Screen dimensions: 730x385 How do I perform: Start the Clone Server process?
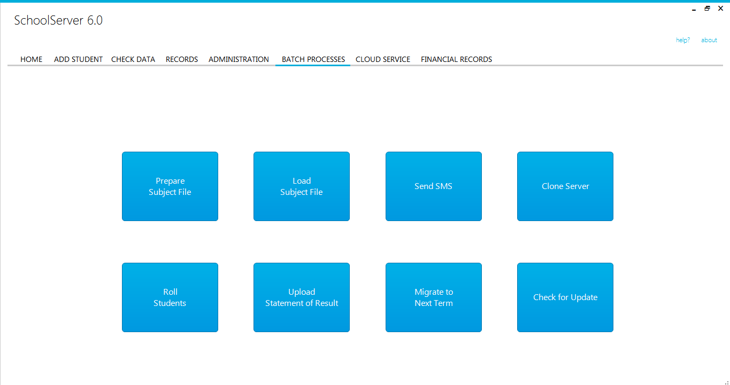pos(565,186)
